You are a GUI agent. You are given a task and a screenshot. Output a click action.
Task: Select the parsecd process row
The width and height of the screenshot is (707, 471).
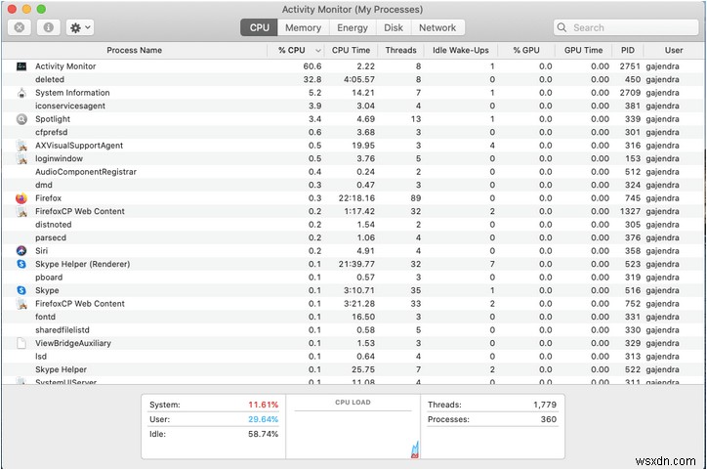[x=353, y=237]
